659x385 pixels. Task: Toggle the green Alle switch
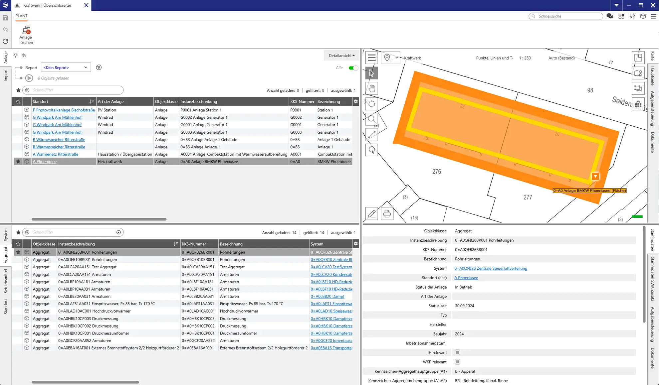(353, 68)
